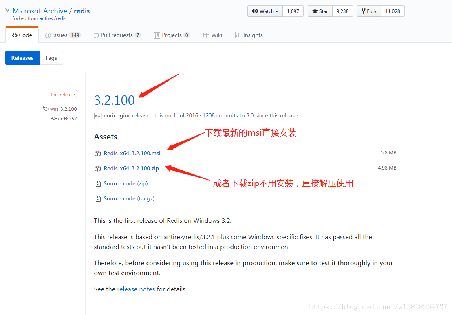Click the fork icon in Fork button

tap(364, 11)
